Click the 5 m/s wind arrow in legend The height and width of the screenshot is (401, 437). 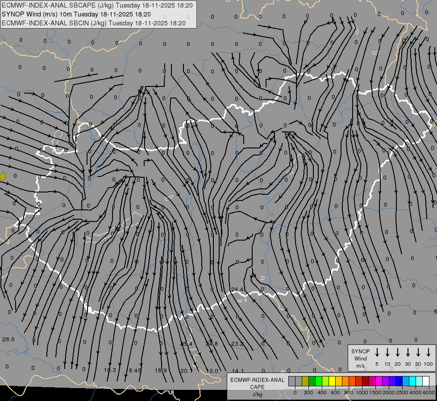pyautogui.click(x=377, y=352)
